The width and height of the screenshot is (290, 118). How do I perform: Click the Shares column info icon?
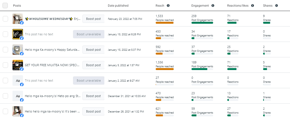[276, 6]
